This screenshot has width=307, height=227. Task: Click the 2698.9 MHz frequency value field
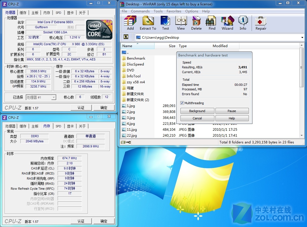91,146
